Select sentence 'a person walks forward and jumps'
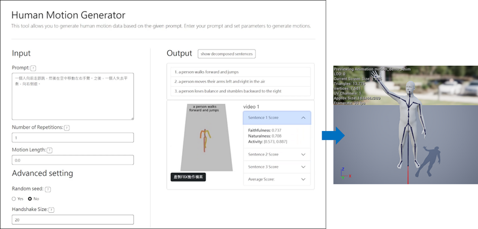Screen dimensions: 478x229 pos(241,72)
